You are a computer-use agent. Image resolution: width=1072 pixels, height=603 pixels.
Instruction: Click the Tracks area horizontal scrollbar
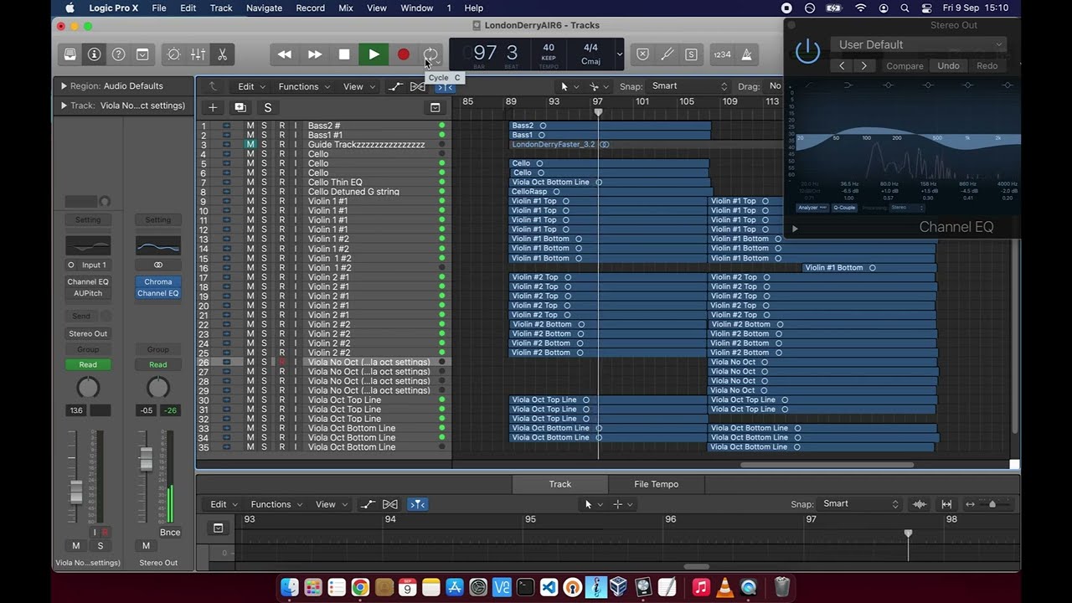coord(826,465)
